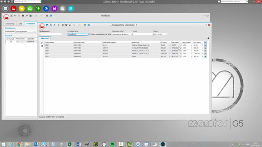Open the purple calculator Accounting module
This screenshot has height=147, width=262.
point(54,9)
